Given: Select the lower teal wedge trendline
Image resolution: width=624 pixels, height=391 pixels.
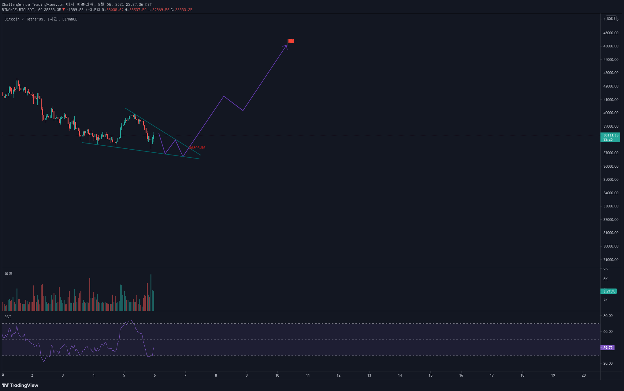Looking at the screenshot, I should coord(141,151).
